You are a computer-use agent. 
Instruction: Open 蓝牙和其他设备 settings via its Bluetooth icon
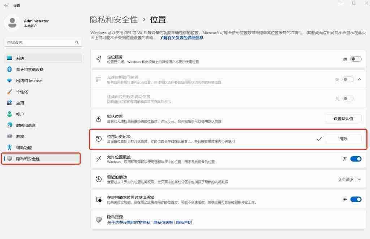10,69
